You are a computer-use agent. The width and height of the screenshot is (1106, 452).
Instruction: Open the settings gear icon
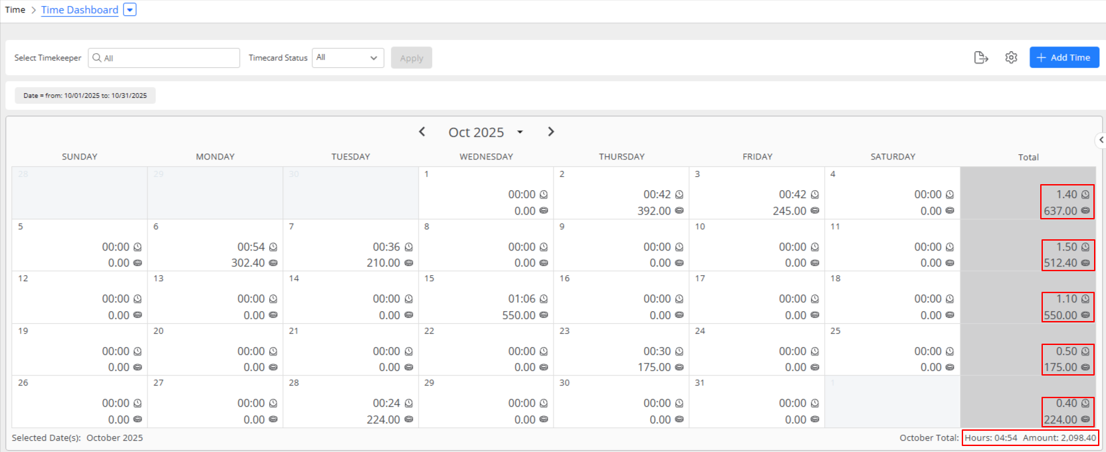click(x=1011, y=58)
